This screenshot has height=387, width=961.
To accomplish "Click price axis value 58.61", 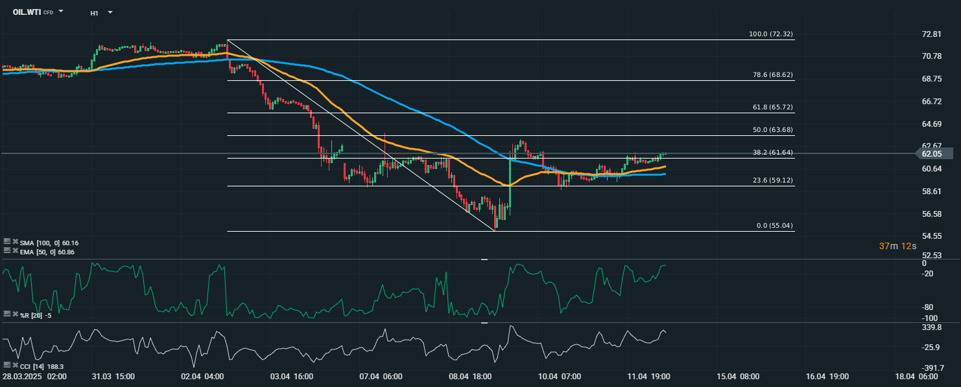I will click(x=931, y=192).
